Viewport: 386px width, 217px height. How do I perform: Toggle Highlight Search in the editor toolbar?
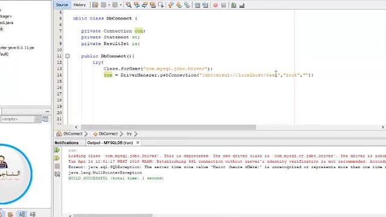pyautogui.click(x=153, y=5)
